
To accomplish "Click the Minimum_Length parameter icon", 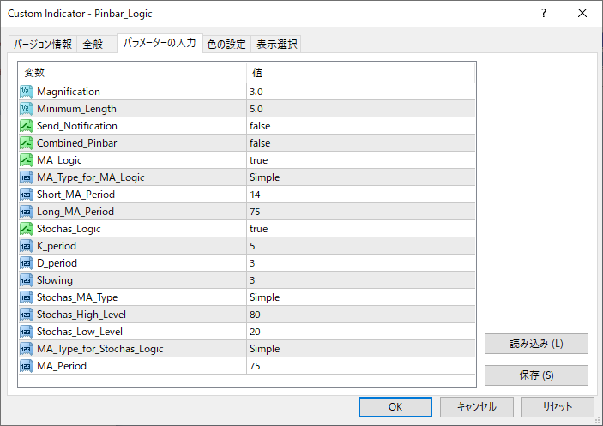I will tap(26, 109).
